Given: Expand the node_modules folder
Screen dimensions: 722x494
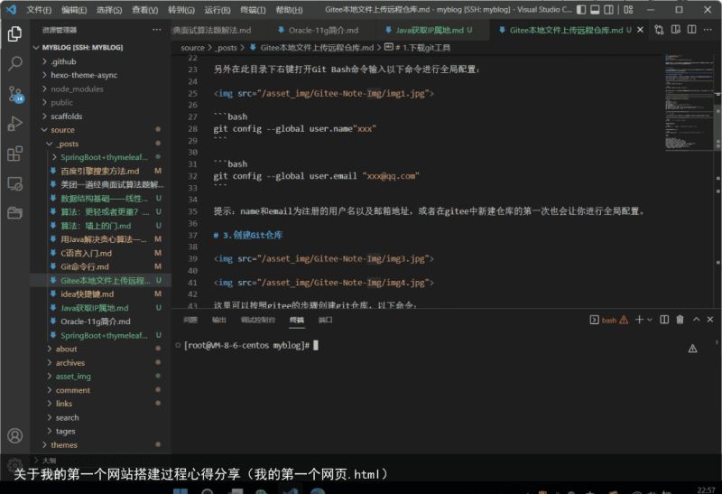Looking at the screenshot, I should [100, 89].
